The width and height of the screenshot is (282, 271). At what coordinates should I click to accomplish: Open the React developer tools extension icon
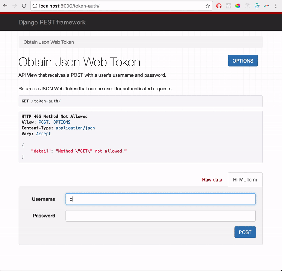pyautogui.click(x=228, y=6)
